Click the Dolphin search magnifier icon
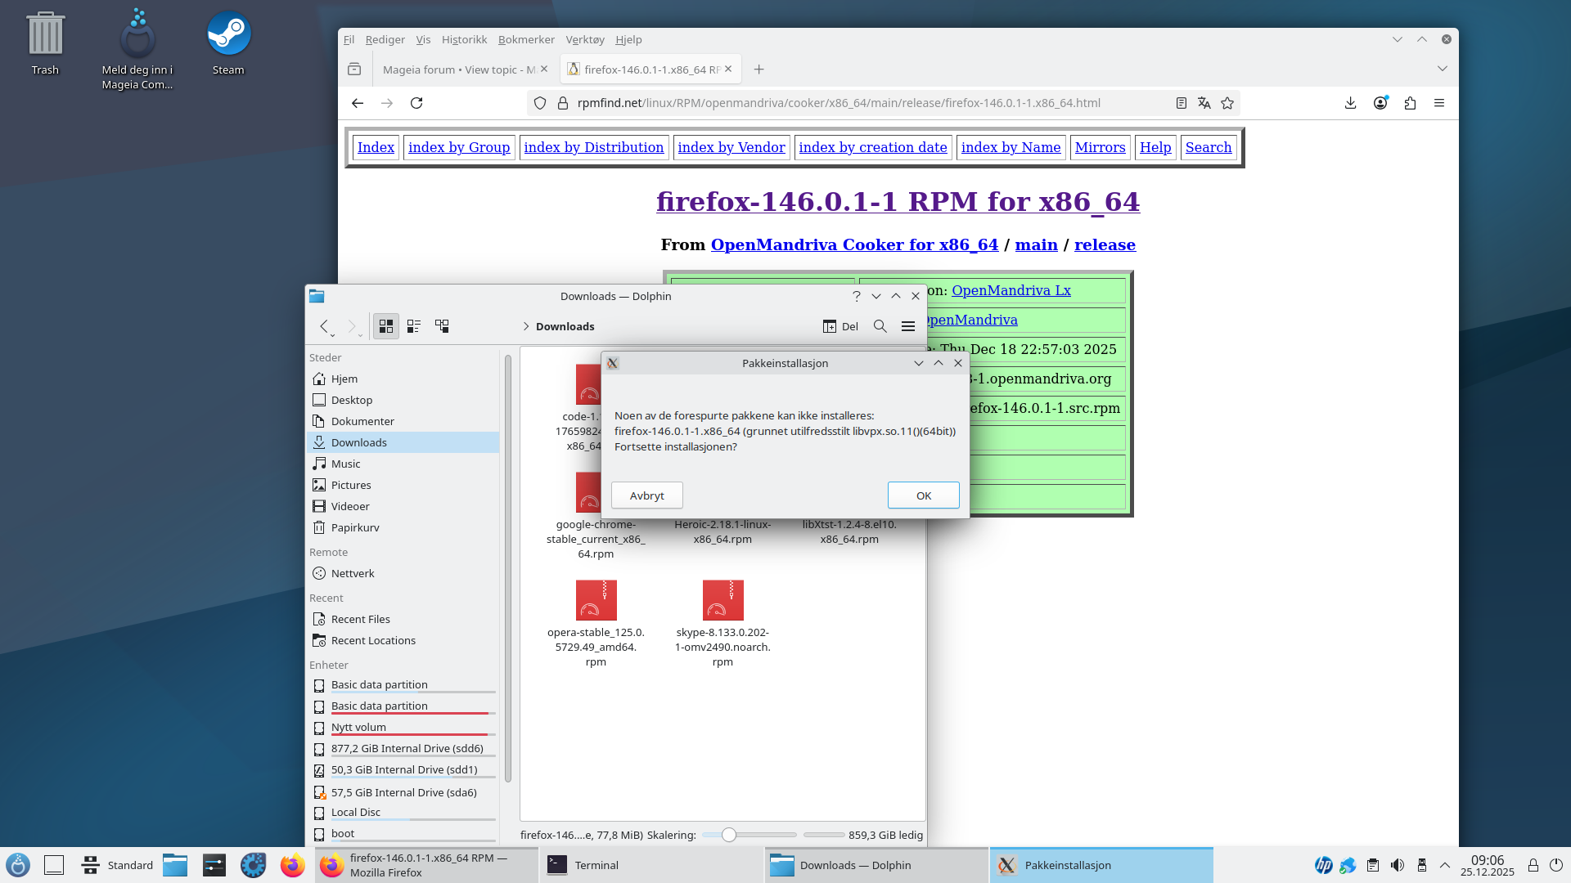The image size is (1571, 883). [x=880, y=326]
